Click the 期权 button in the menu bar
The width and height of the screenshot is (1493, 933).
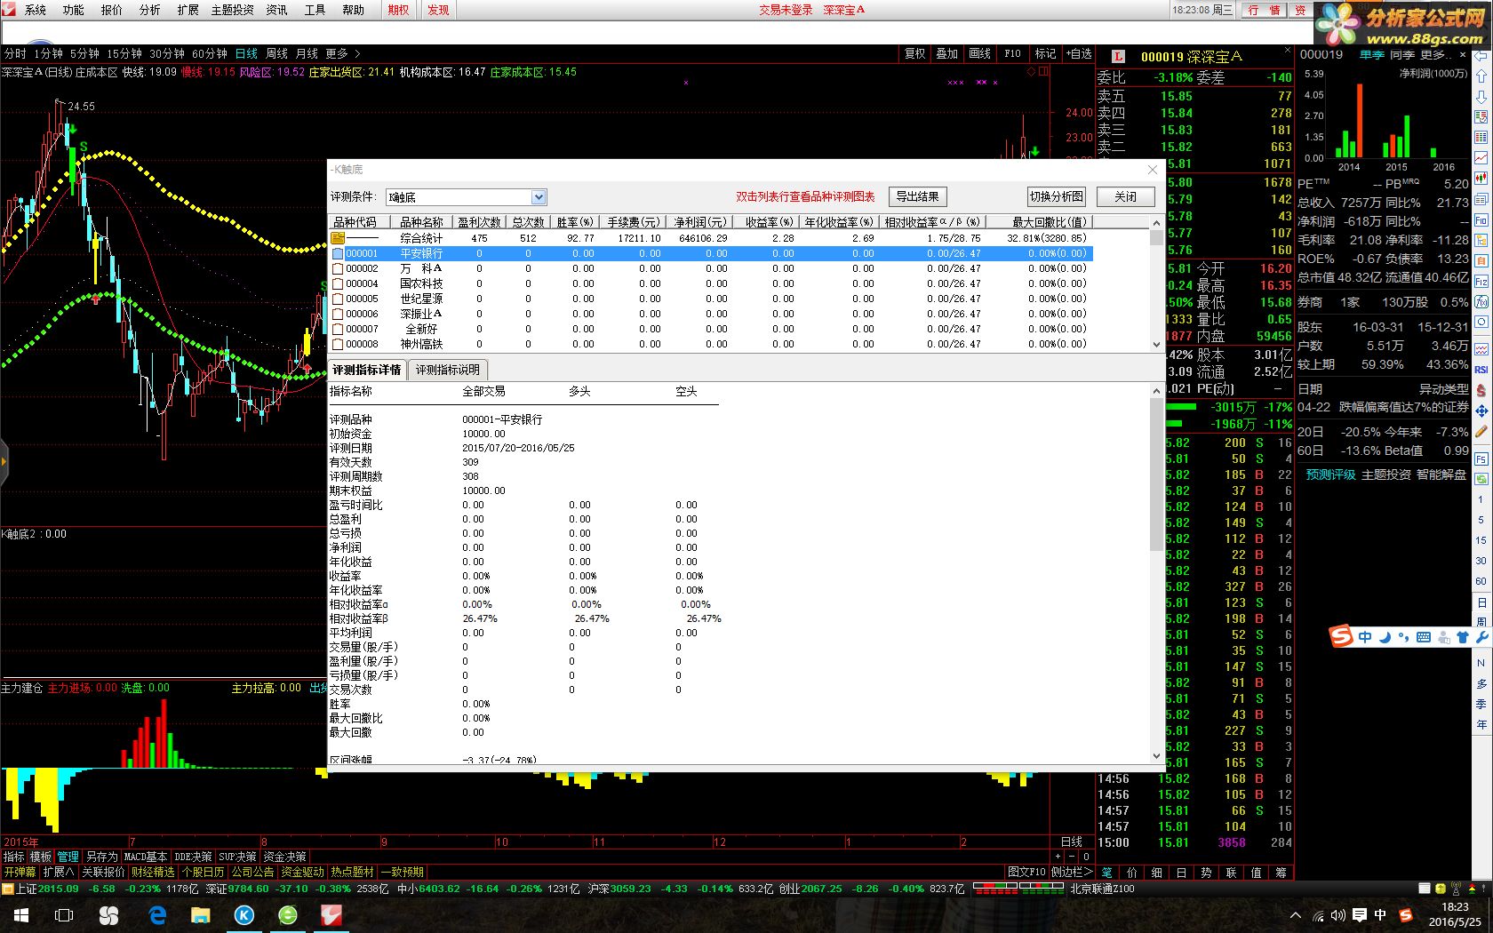click(x=399, y=10)
